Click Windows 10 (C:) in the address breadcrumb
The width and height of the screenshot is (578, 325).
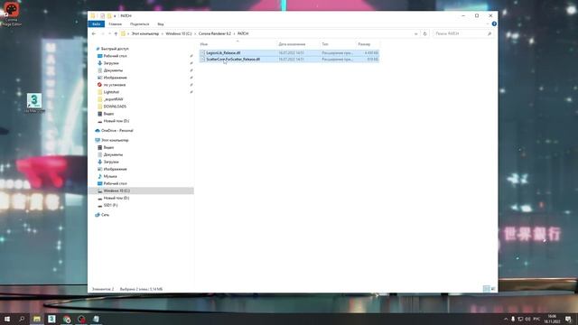click(x=179, y=33)
